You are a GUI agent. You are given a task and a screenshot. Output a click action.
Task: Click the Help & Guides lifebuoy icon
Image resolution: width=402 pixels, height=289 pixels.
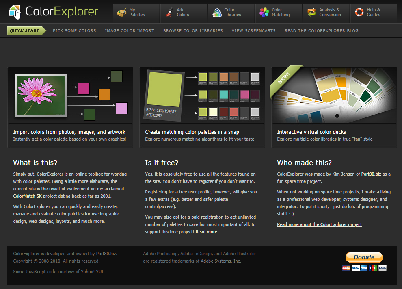(359, 12)
